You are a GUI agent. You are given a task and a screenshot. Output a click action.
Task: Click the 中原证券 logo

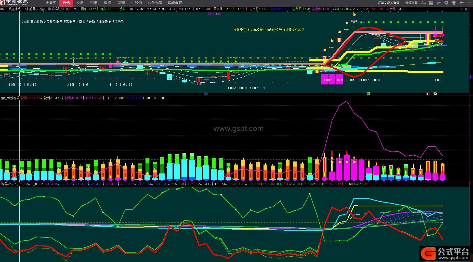tap(14, 3)
